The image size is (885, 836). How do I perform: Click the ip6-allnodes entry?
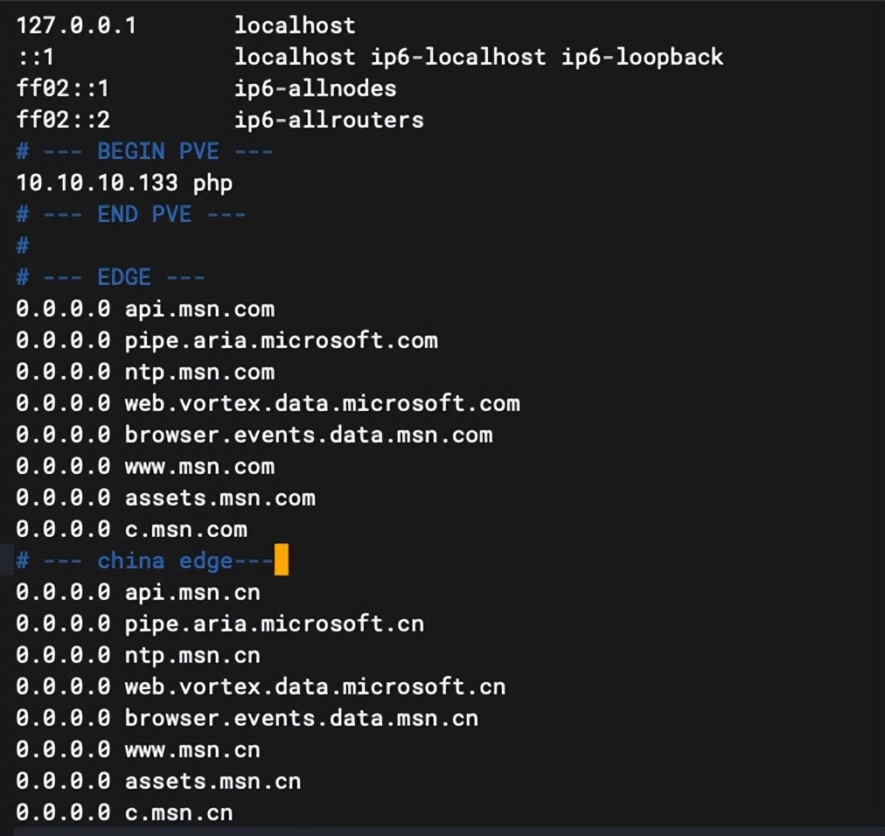pos(315,88)
